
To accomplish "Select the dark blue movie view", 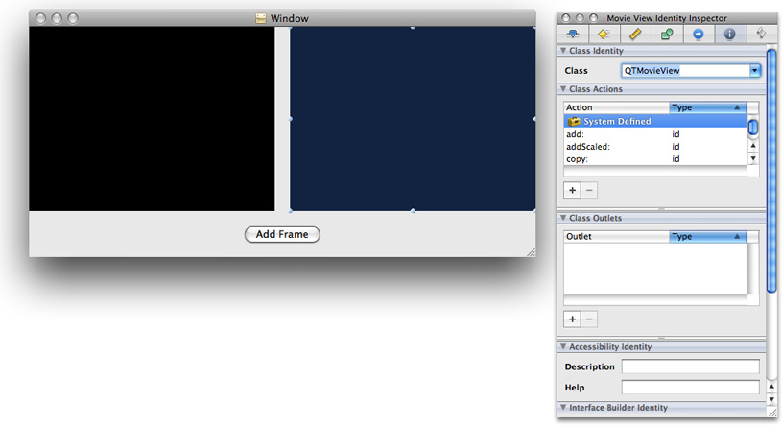I will point(413,119).
